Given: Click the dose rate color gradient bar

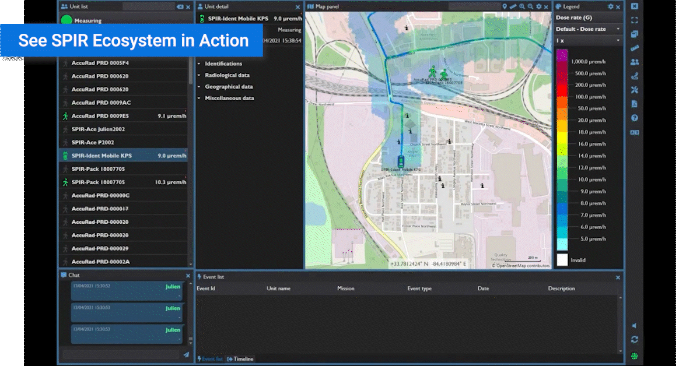Looking at the screenshot, I should click(562, 150).
